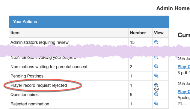Click the 'Your Actions' panel header
Image resolution: width=190 pixels, height=109 pixels.
click(x=89, y=22)
